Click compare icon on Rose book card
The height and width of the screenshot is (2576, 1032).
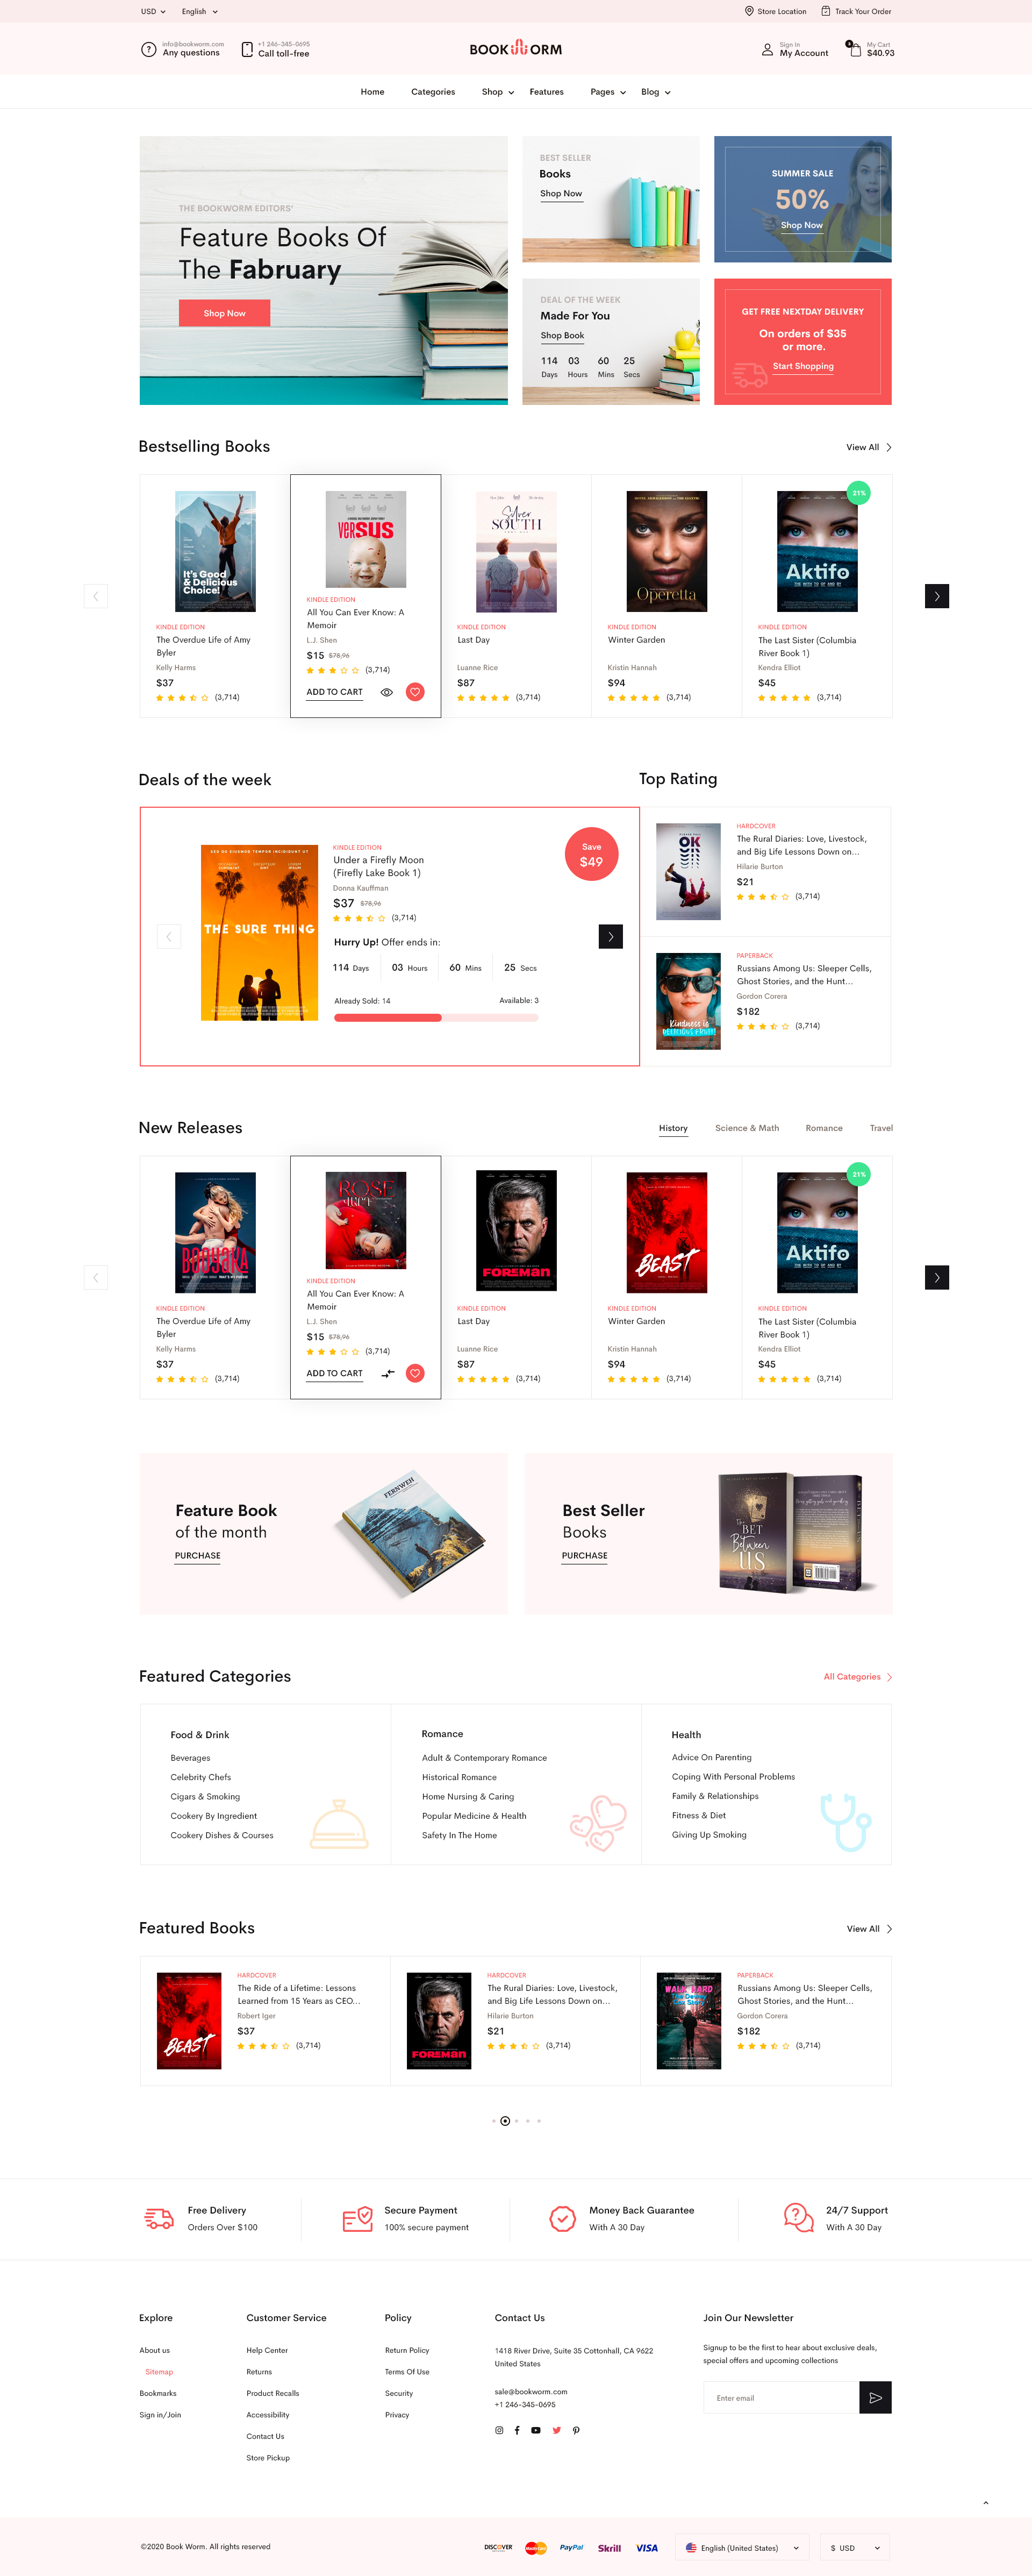(388, 1373)
